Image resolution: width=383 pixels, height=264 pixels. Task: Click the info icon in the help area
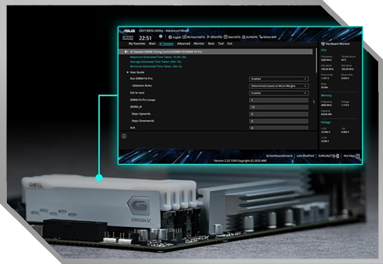click(124, 136)
